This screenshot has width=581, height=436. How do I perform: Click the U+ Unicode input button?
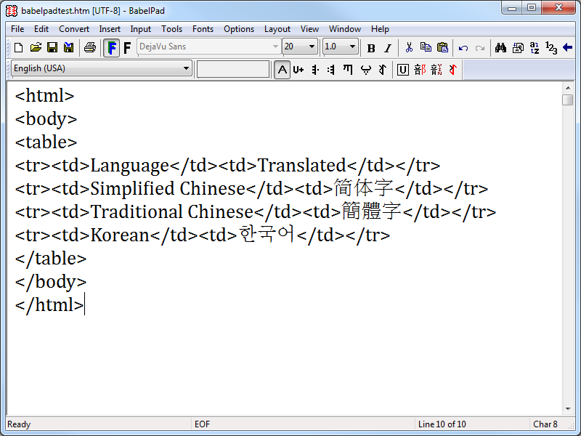coord(298,70)
